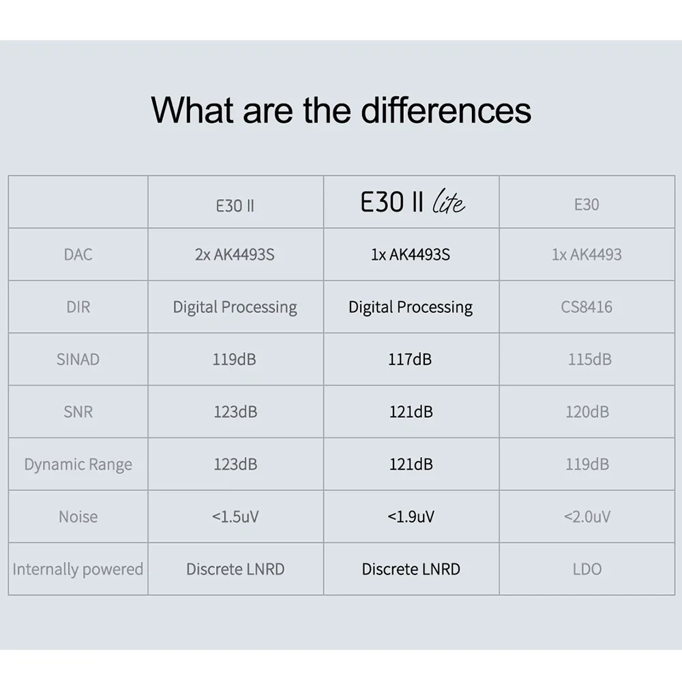Select the Noise row label
This screenshot has width=682, height=682.
click(78, 517)
